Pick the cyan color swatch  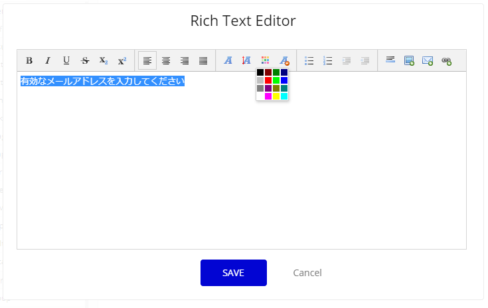(284, 96)
